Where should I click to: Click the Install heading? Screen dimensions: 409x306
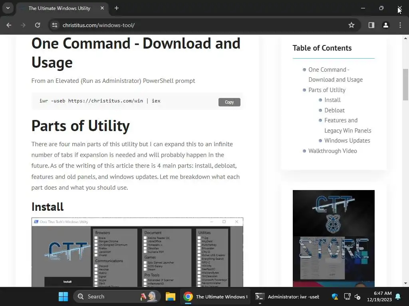tap(48, 207)
